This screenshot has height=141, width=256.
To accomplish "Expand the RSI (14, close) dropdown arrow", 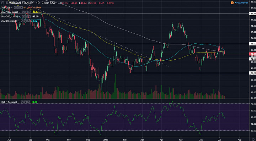I will (18, 102).
